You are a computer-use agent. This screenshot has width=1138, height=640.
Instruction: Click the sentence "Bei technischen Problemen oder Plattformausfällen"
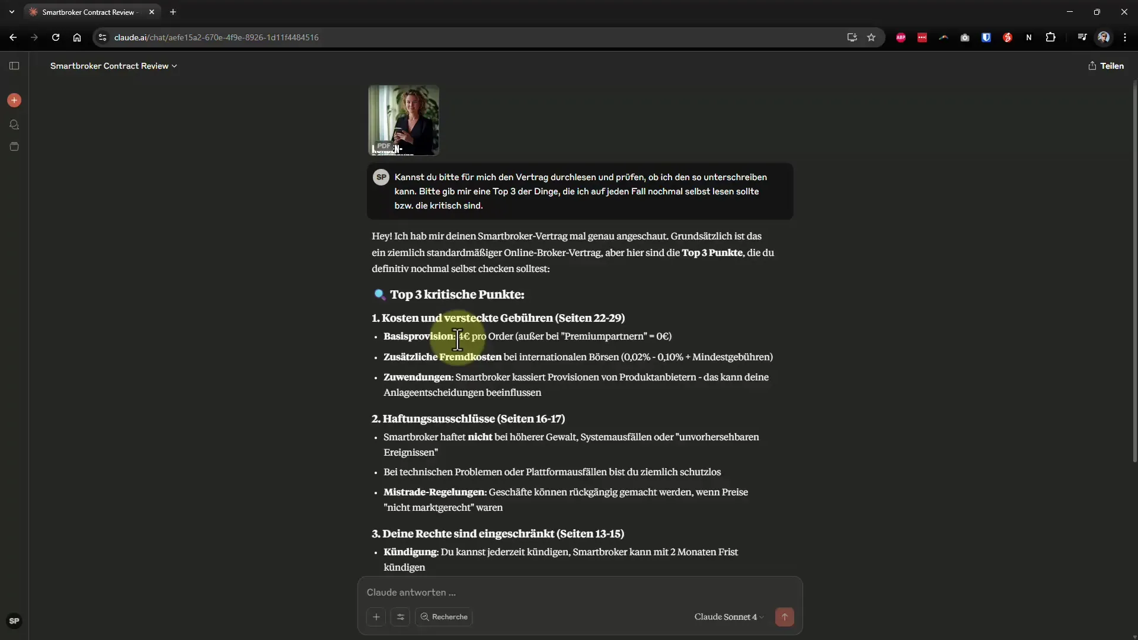pos(552,472)
